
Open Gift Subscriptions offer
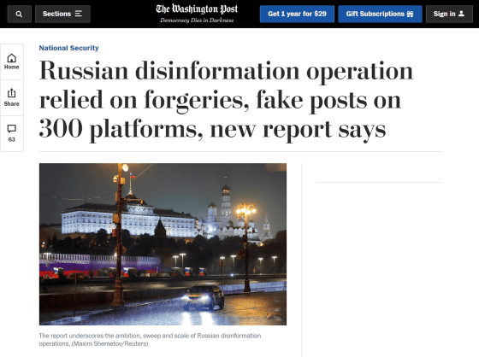pos(380,14)
